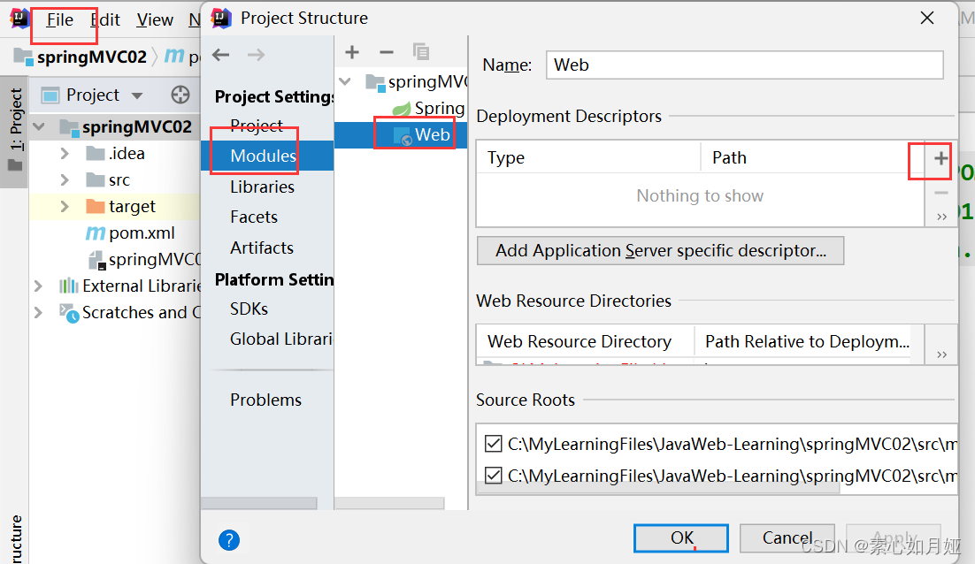Select the Spring facet in module tree
Image resolution: width=975 pixels, height=564 pixels.
(x=439, y=108)
